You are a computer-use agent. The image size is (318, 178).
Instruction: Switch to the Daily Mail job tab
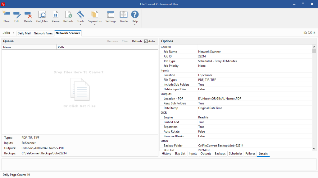24,33
